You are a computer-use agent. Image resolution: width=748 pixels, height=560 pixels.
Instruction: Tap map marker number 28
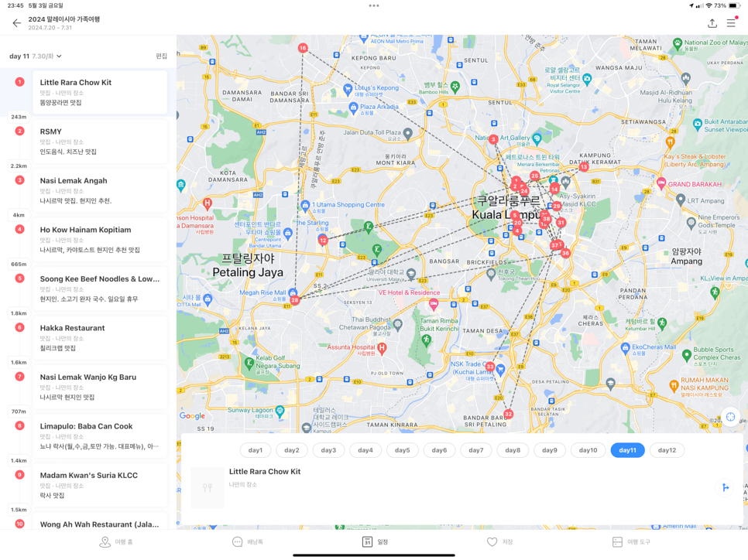295,300
